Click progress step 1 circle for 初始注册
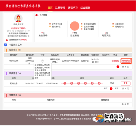This screenshot has height=126, width=136. [x=65, y=83]
